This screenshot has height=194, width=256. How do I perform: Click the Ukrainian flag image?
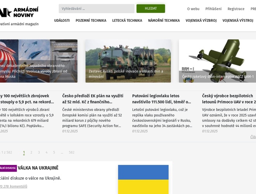coord(143,179)
